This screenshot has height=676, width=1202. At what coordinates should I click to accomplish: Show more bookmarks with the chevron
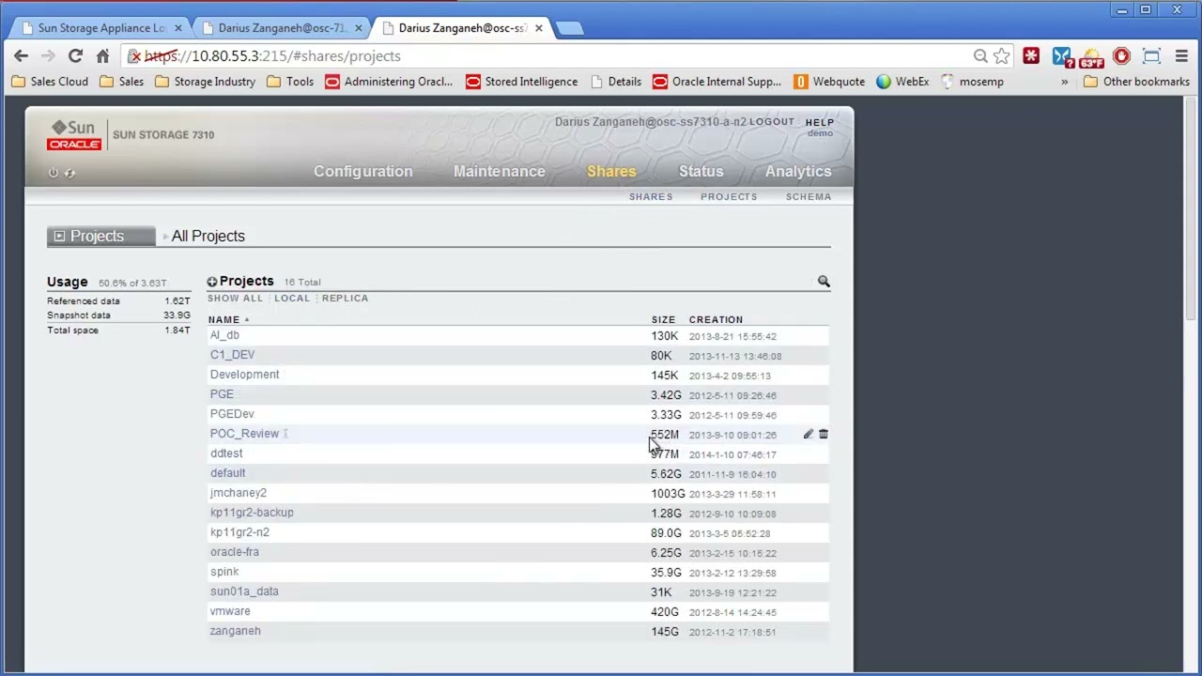tap(1064, 82)
